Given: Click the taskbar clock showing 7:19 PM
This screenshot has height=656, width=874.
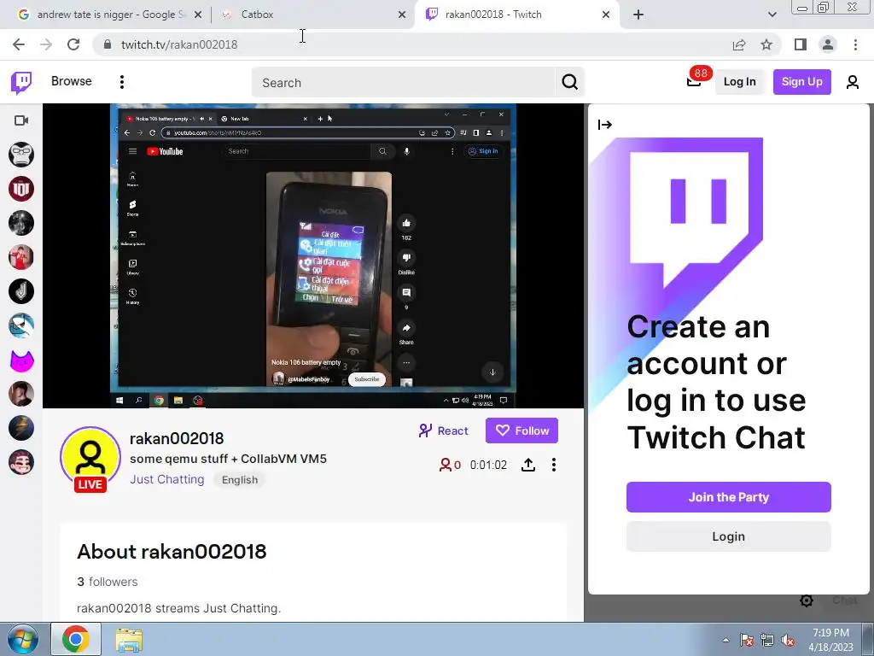Looking at the screenshot, I should [830, 640].
